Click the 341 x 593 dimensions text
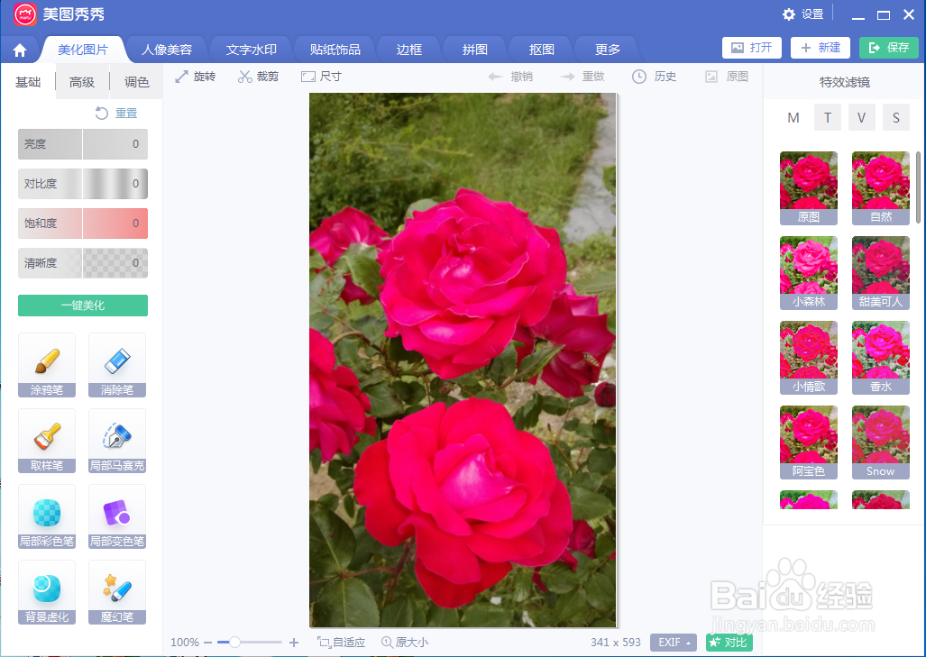This screenshot has width=926, height=657. click(x=615, y=643)
